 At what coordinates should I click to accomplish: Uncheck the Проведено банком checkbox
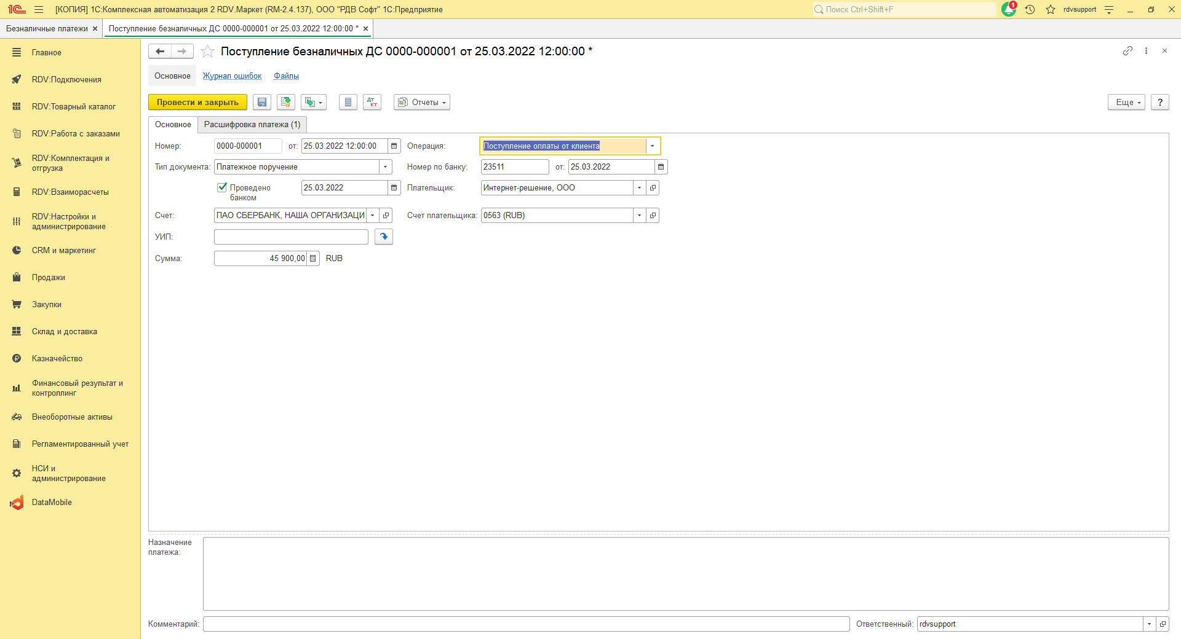(x=222, y=187)
